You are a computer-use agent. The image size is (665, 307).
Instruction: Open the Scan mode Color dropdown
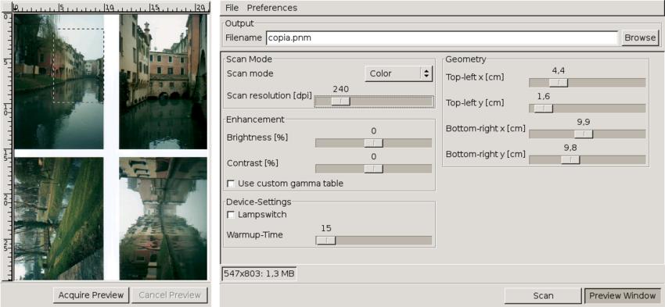tap(398, 73)
